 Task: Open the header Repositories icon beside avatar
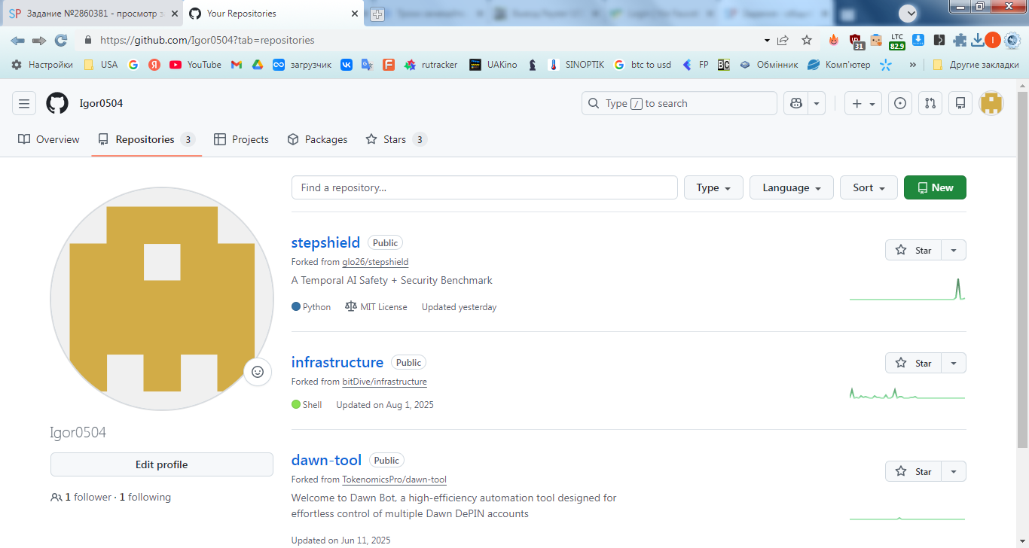click(x=960, y=103)
